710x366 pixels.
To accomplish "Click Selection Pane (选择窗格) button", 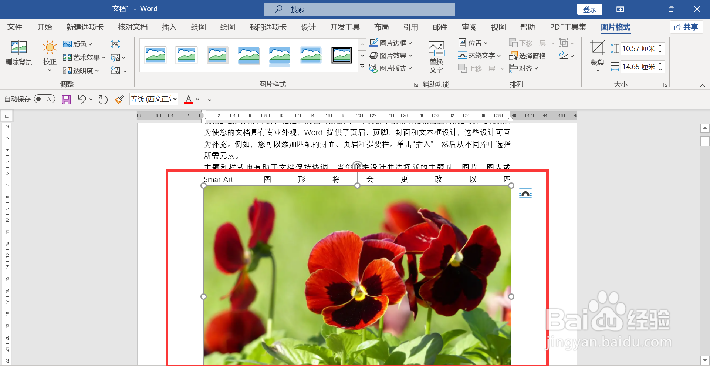I will [x=528, y=56].
